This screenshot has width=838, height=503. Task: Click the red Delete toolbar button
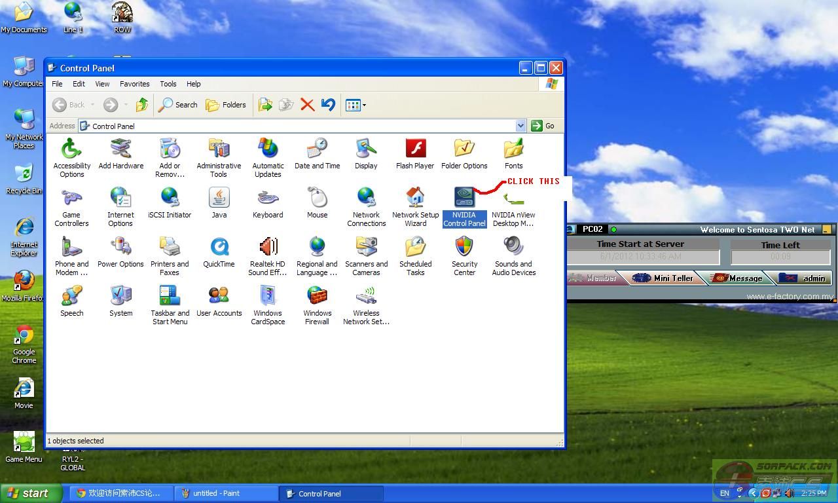[307, 105]
